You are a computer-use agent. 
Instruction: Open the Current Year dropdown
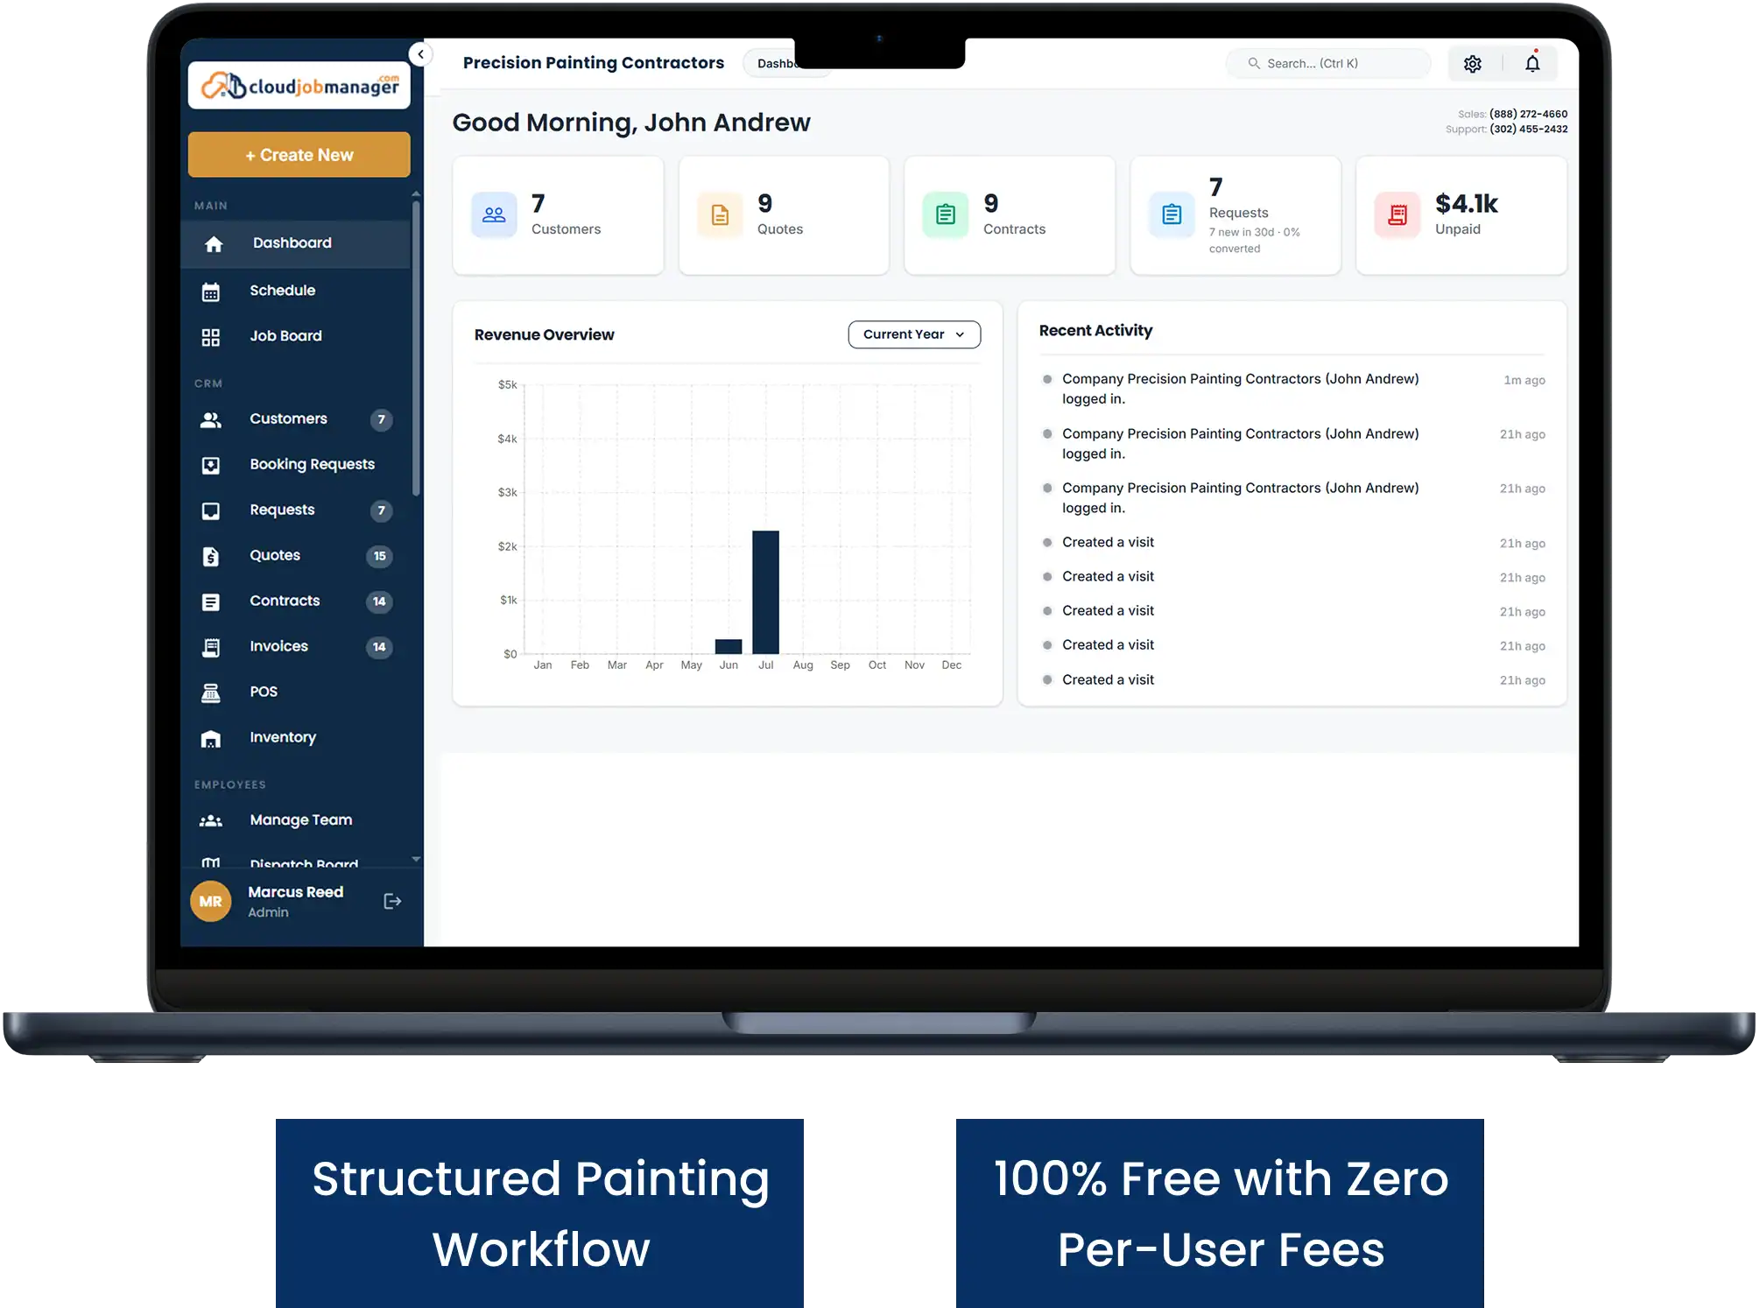[914, 334]
